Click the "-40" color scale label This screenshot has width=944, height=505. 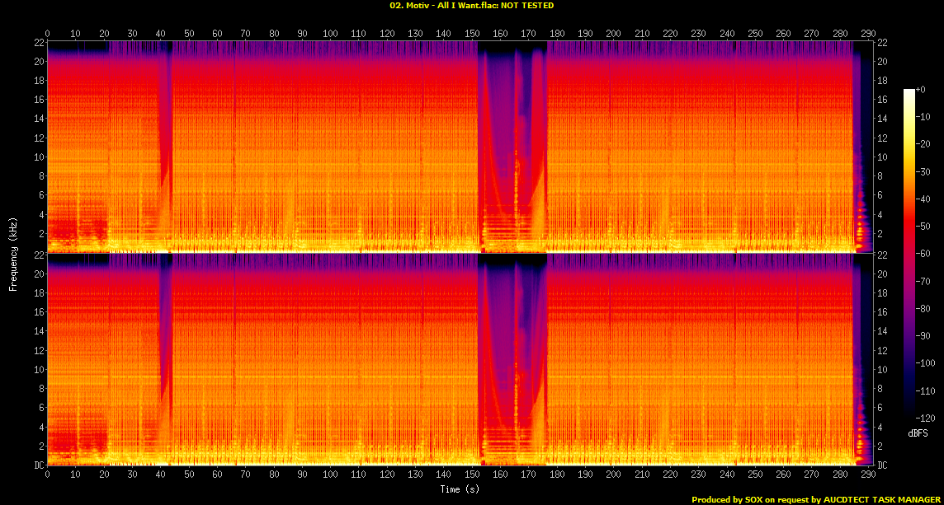(923, 199)
